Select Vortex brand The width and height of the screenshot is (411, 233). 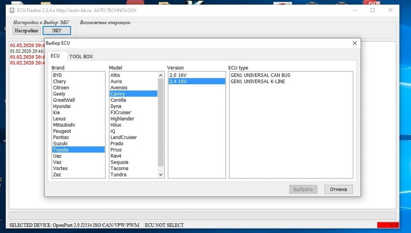click(78, 168)
